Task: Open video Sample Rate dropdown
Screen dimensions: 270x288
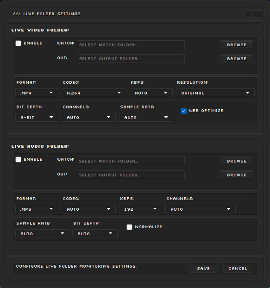Action: pos(146,117)
